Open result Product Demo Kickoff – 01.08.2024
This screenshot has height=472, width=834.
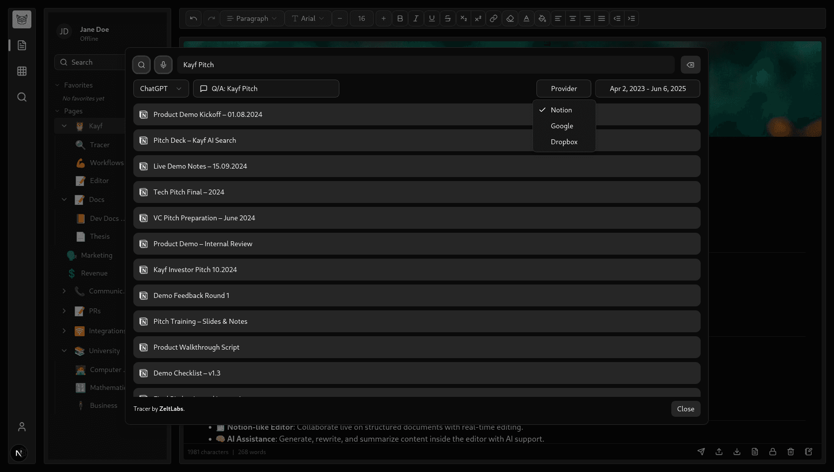[x=417, y=114]
